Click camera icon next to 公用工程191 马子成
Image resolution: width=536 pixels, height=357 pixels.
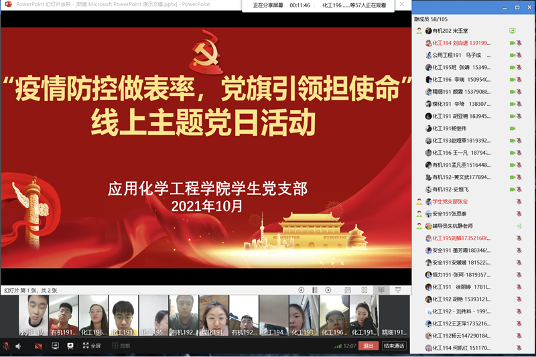tap(512, 55)
